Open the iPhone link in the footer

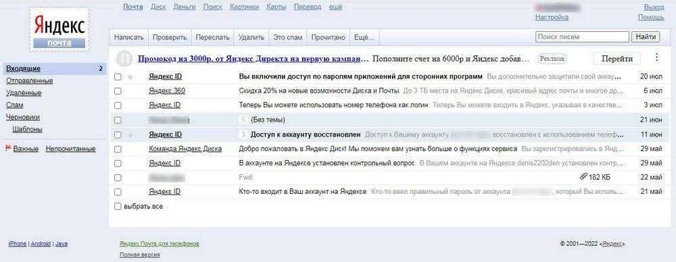pyautogui.click(x=18, y=244)
